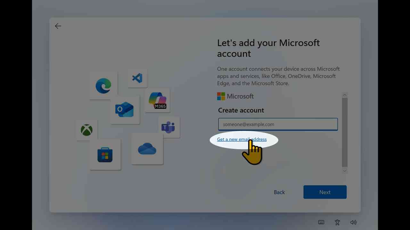
Task: Click the OneDrive cloud icon tile
Action: point(147,149)
